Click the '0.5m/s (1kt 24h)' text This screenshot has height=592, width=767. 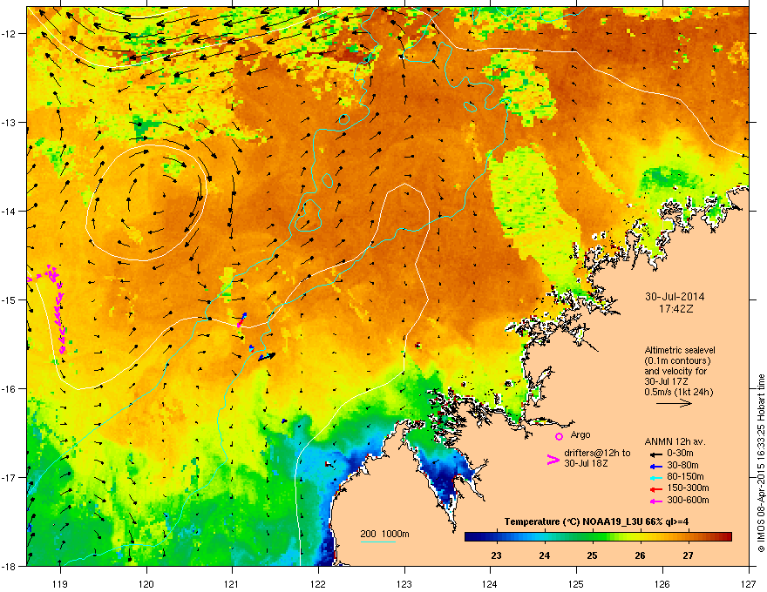pos(678,392)
